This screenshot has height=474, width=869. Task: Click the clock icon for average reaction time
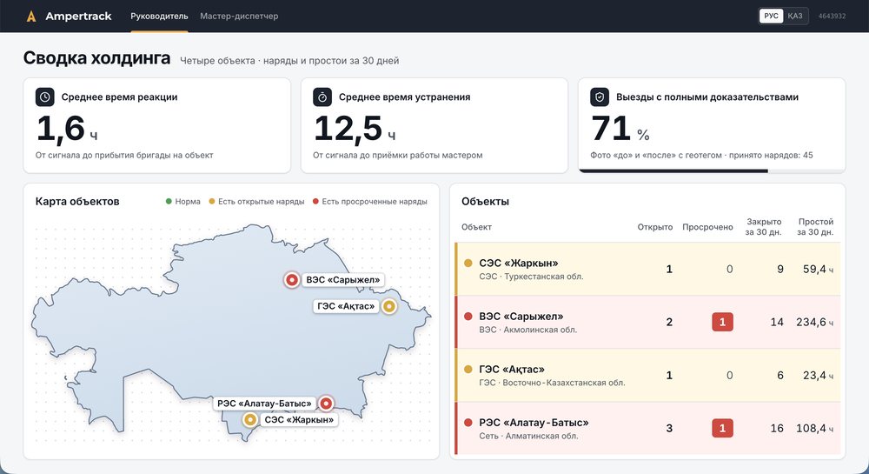45,97
